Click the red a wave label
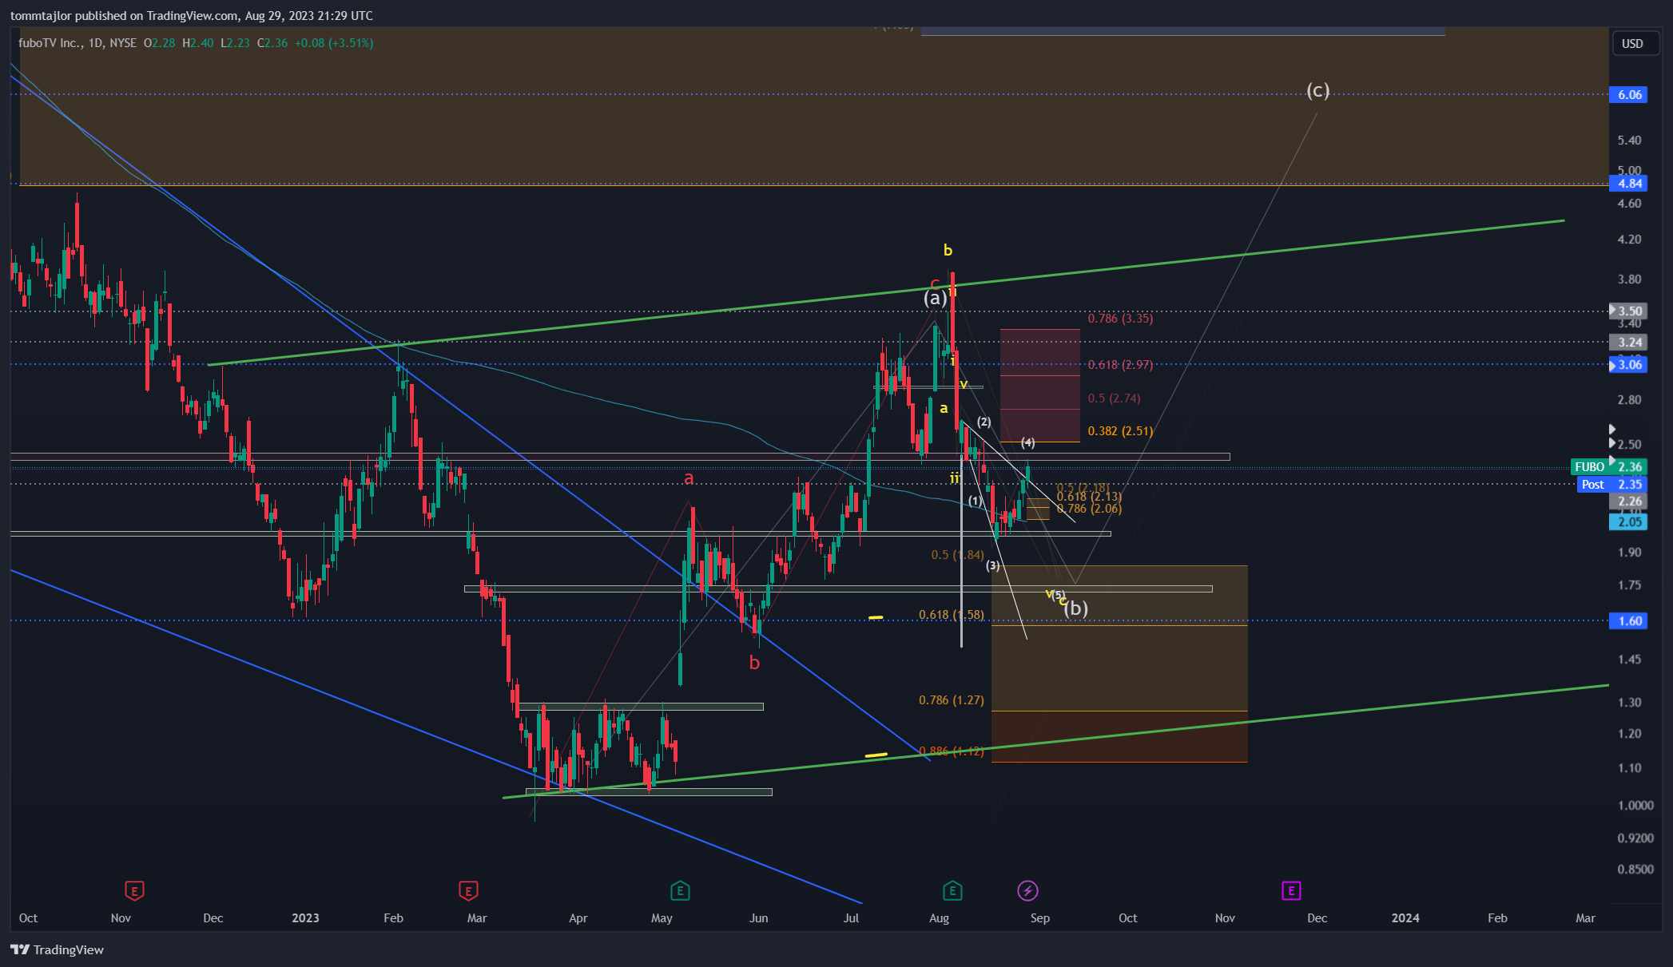 (689, 478)
